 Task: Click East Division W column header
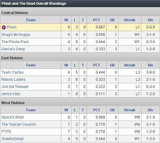pyautogui.click(x=66, y=65)
